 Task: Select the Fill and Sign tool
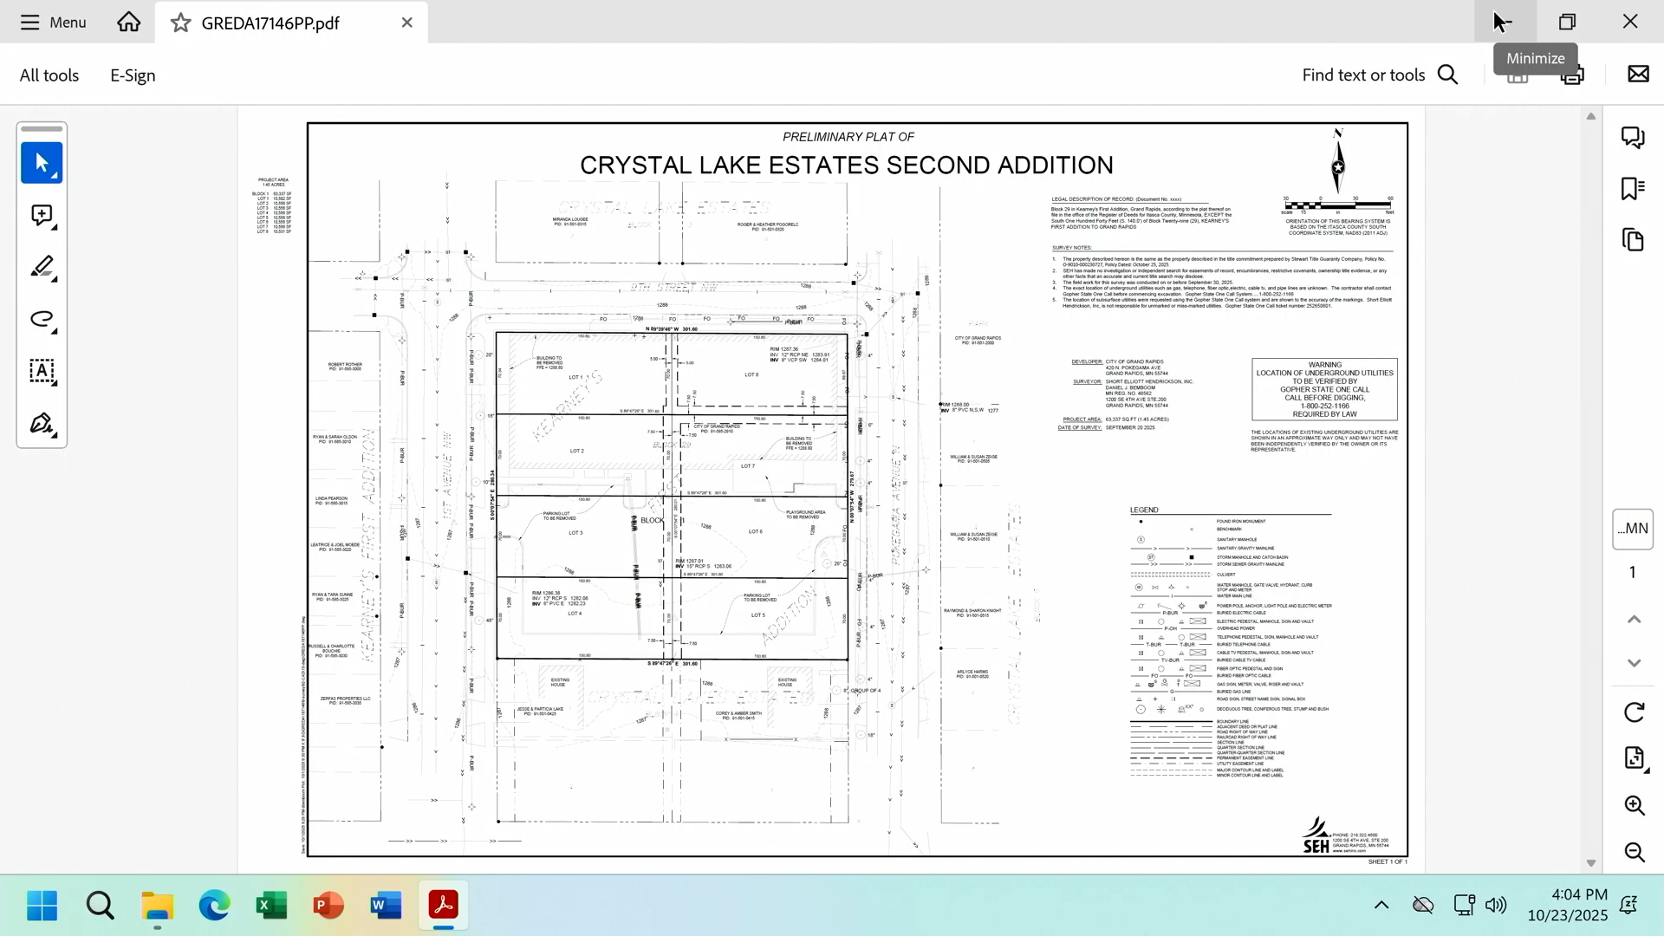(42, 424)
